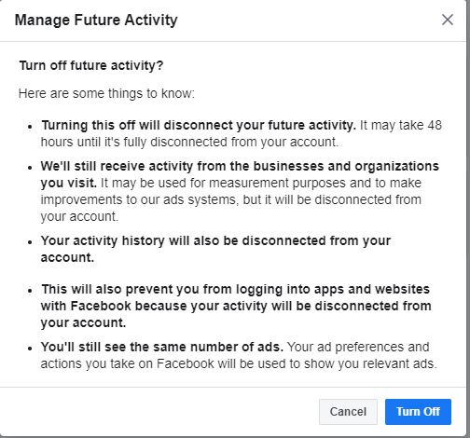
Task: Click the bullet before 'This will also prevent'
Action: tap(30, 291)
